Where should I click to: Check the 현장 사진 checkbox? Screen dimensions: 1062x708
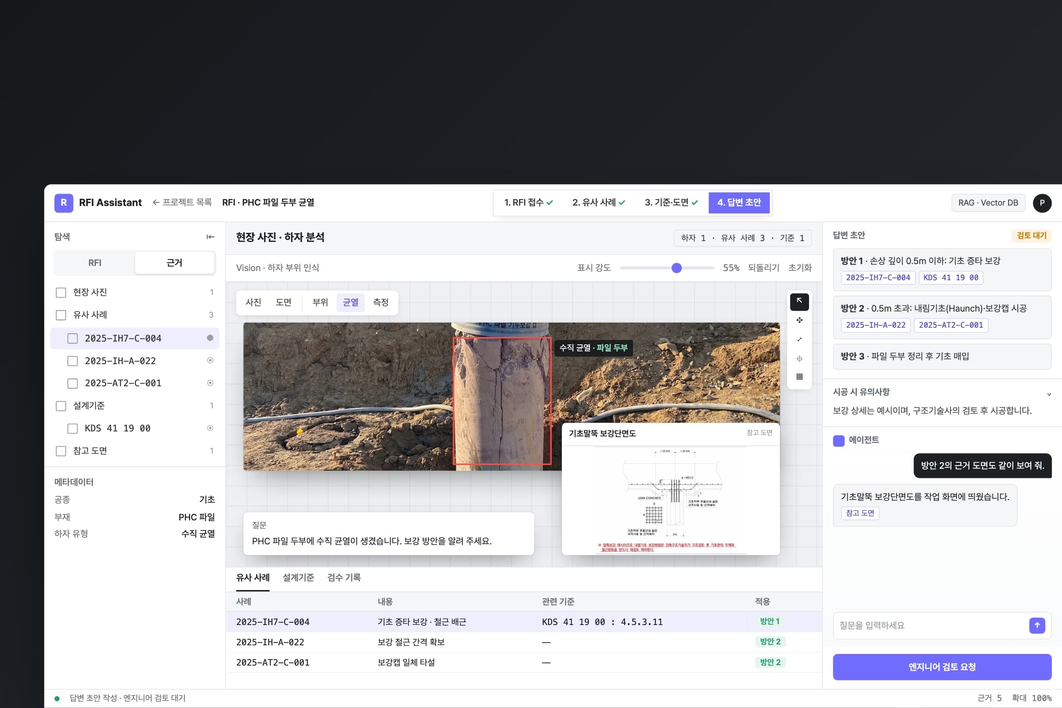pos(61,293)
